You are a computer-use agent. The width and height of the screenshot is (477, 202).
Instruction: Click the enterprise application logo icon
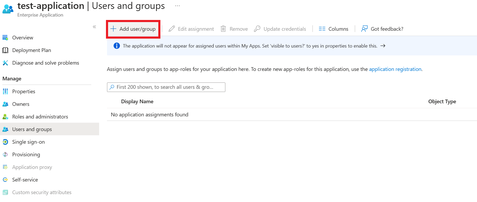(8, 9)
